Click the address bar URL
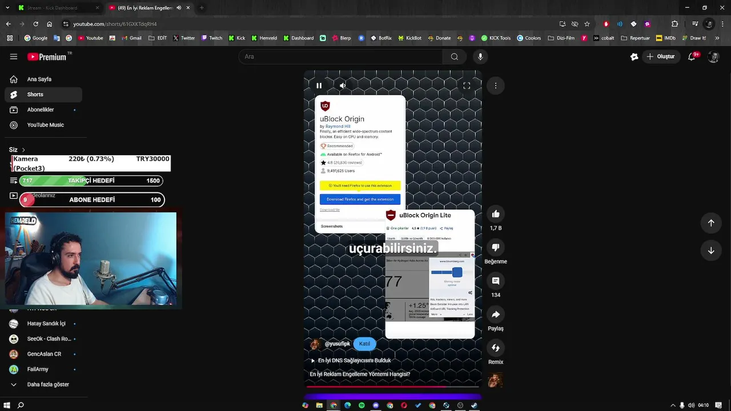This screenshot has height=411, width=731. (115, 24)
